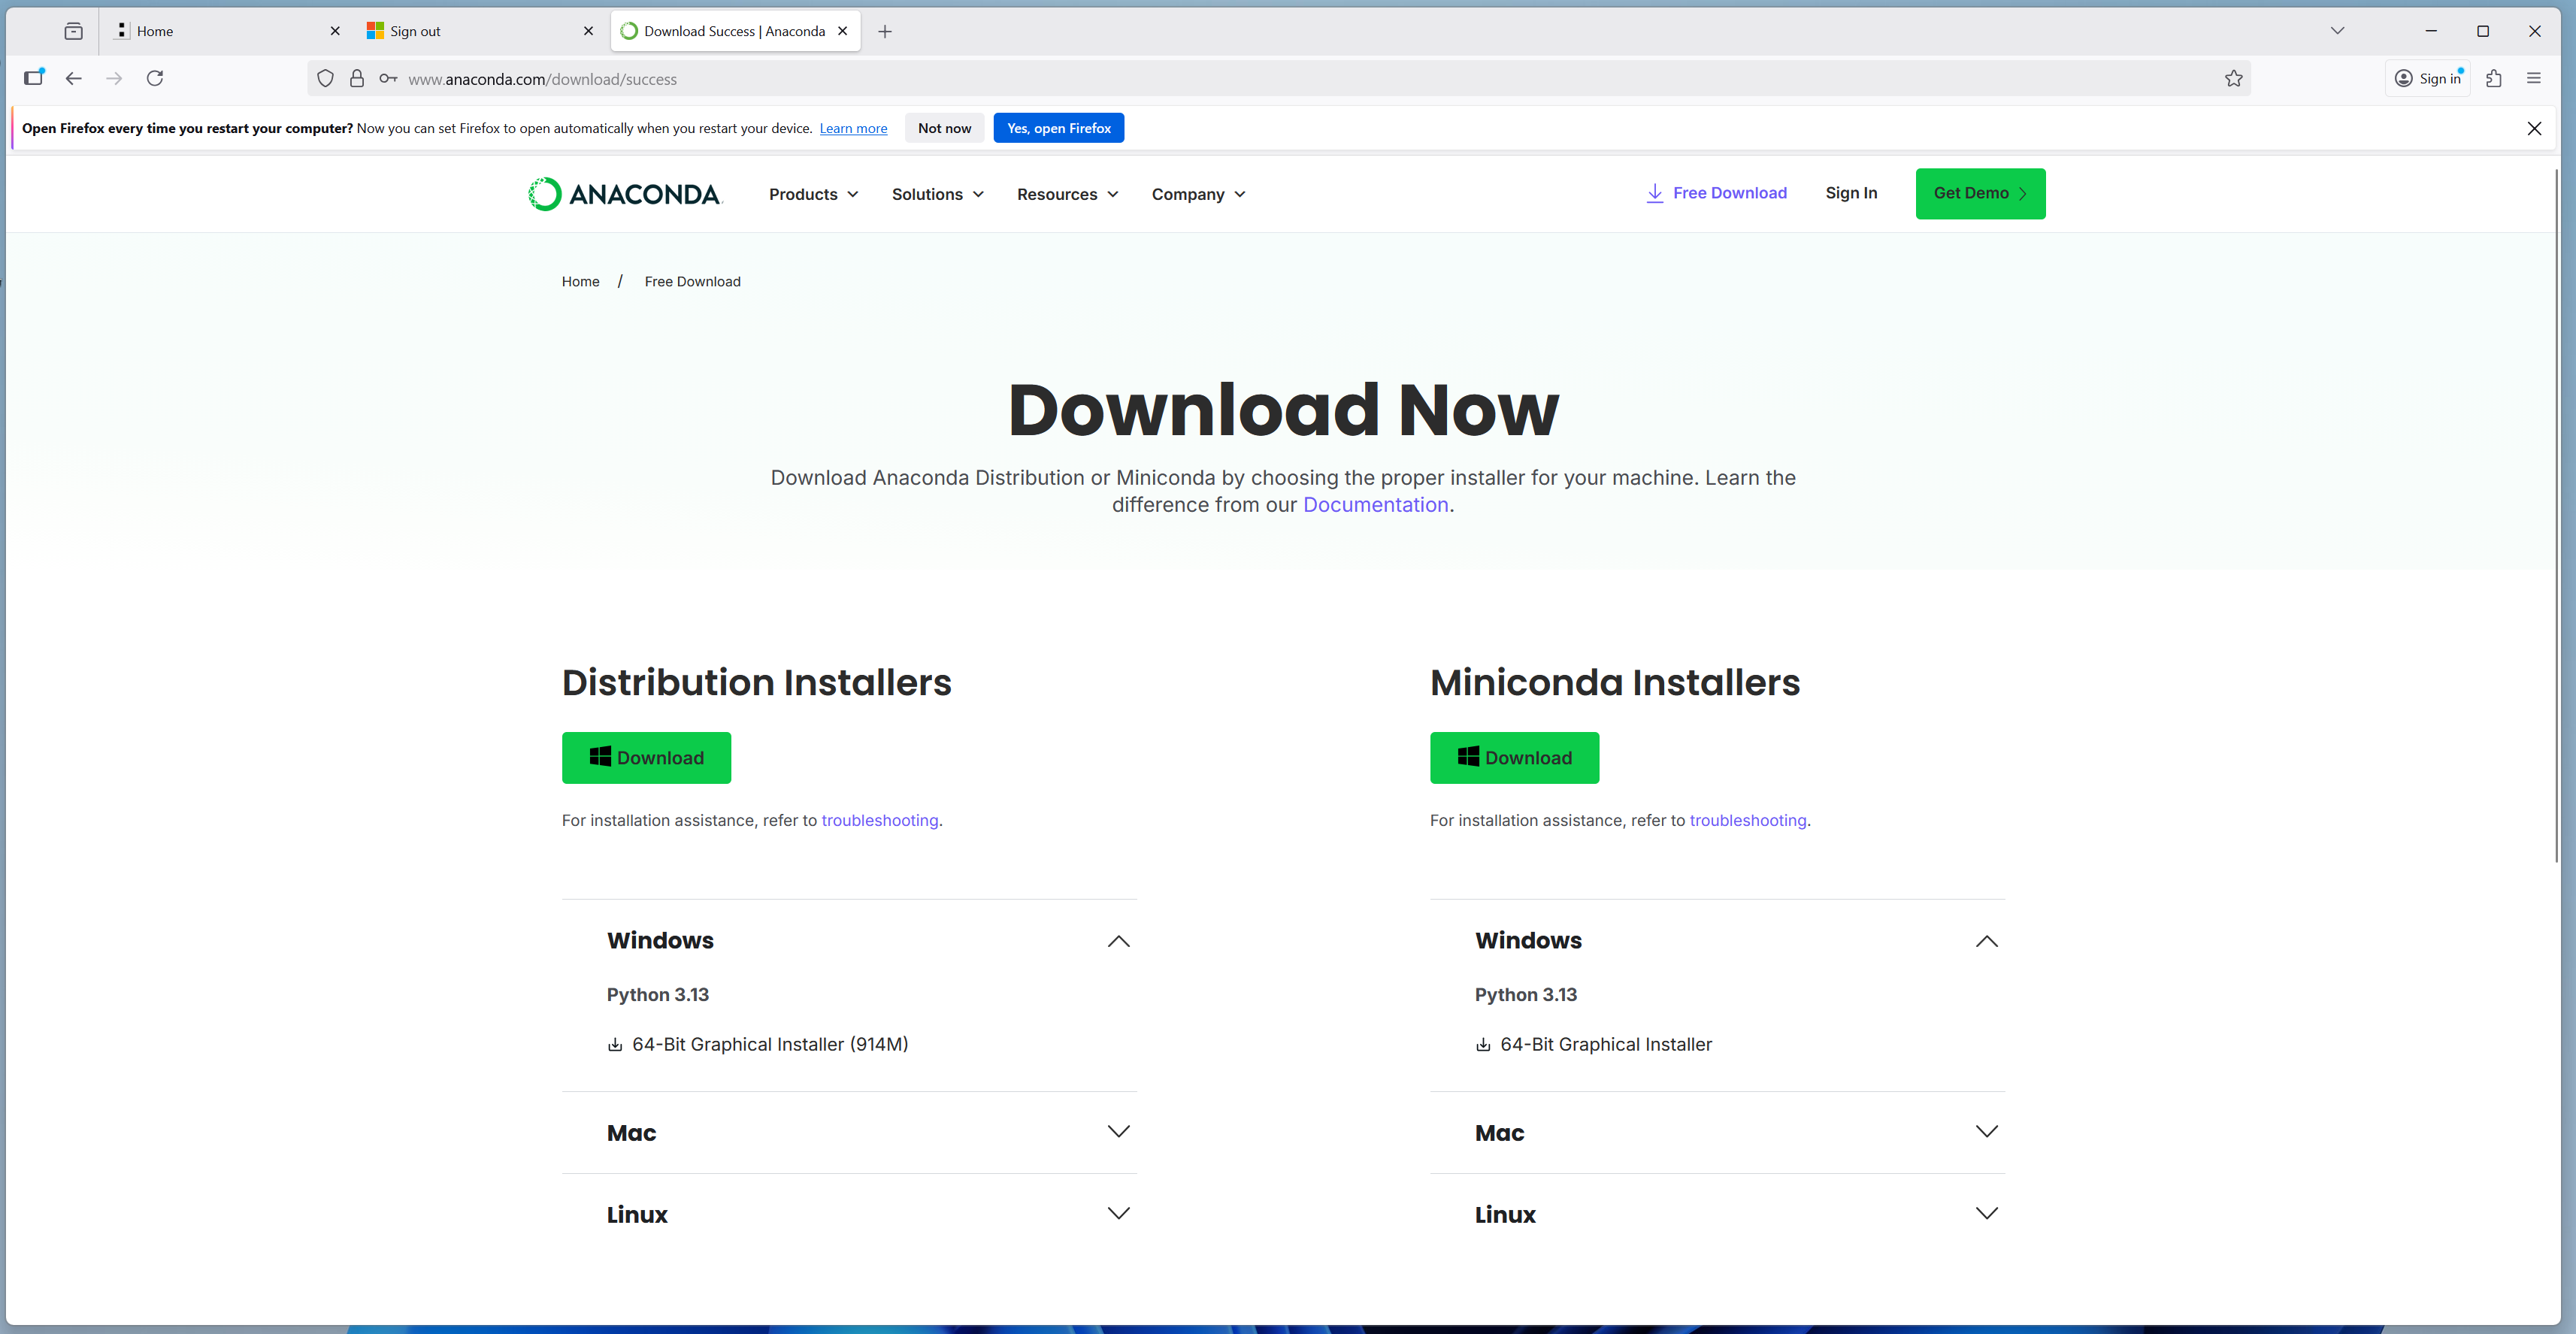This screenshot has height=1334, width=2576.
Task: Open Firefox View recent browsing icon
Action: [x=73, y=31]
